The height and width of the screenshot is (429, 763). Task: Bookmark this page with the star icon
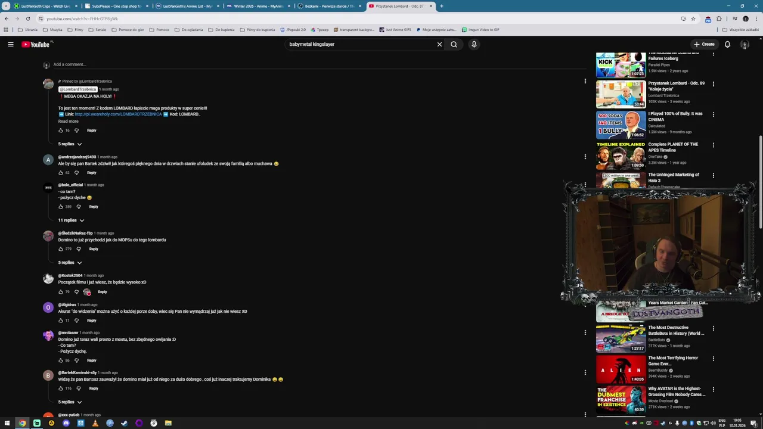coord(693,18)
